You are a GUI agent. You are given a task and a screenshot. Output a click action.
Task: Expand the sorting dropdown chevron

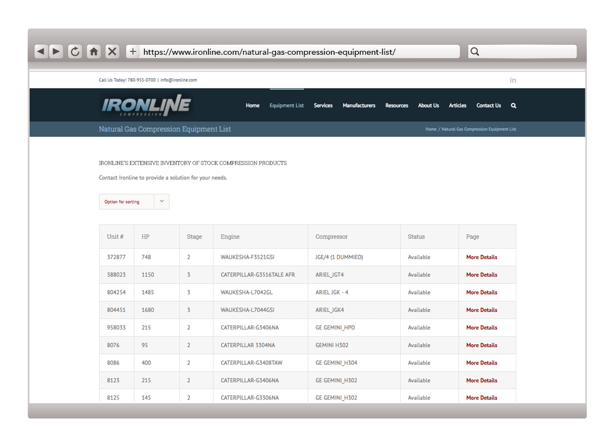click(162, 202)
